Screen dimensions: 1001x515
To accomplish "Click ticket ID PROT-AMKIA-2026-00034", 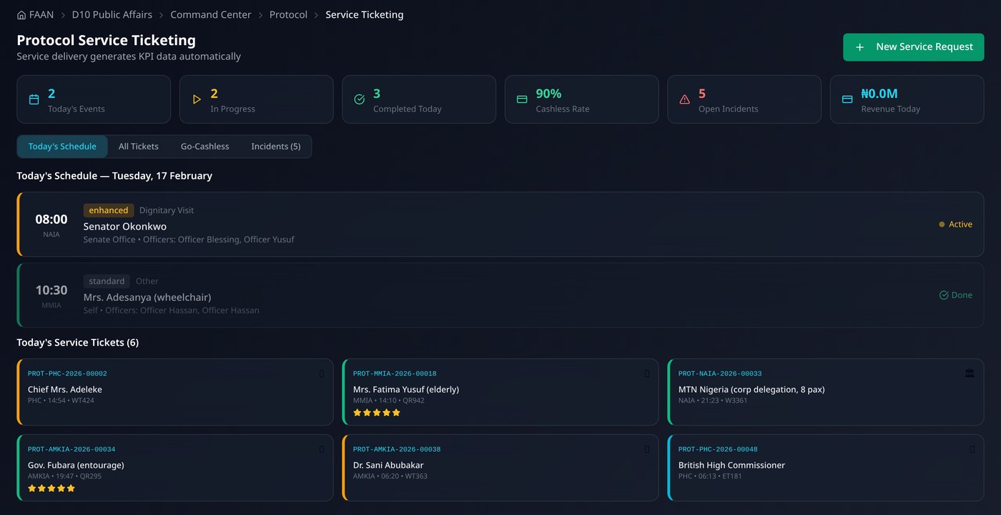I will point(71,450).
